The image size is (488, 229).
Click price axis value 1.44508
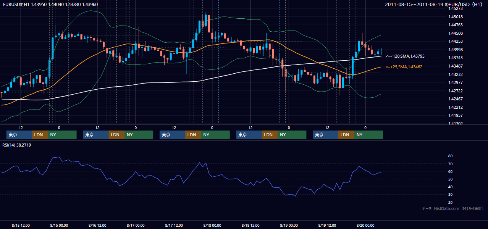456,33
